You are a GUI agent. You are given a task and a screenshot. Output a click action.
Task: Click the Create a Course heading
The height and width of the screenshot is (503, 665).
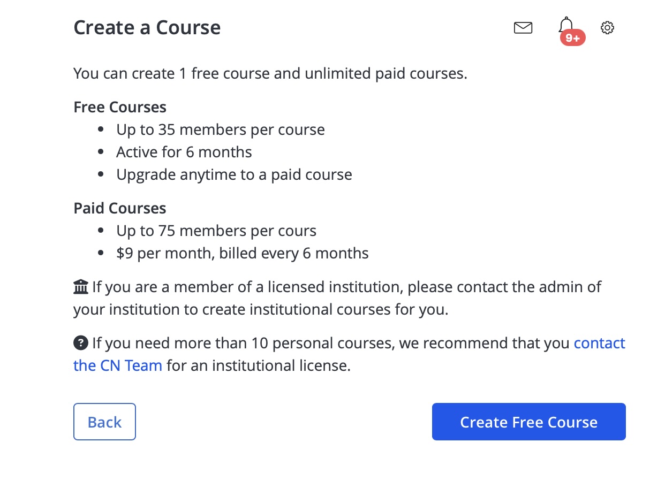click(x=147, y=27)
